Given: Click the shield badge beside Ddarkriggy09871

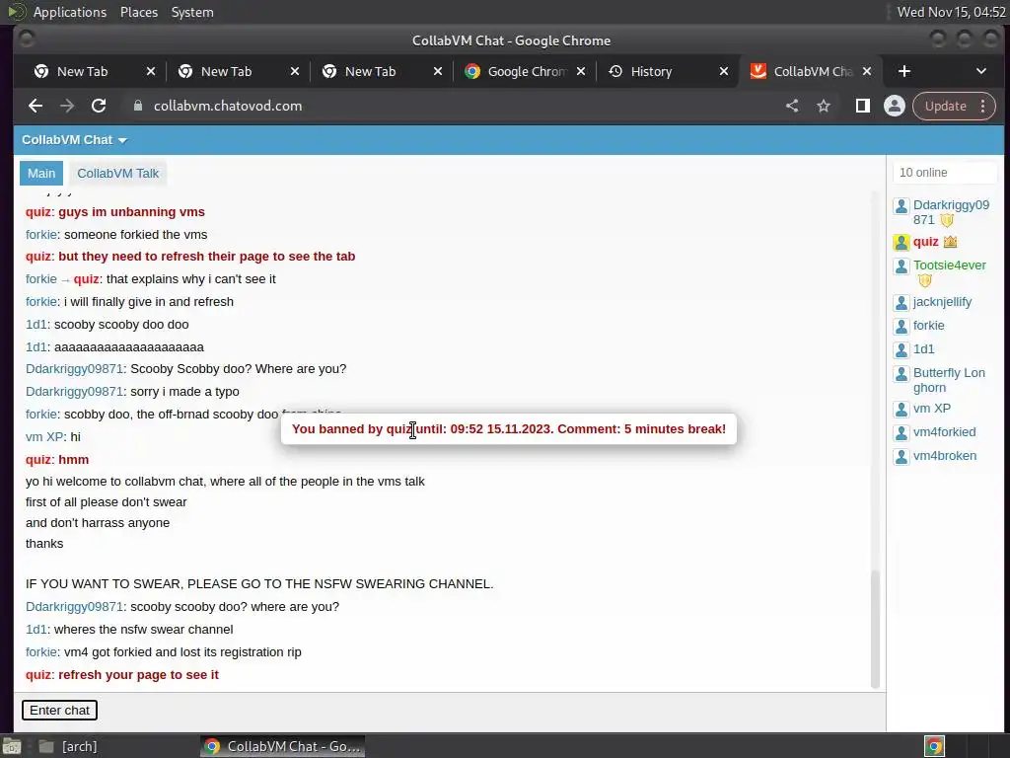Looking at the screenshot, I should pos(946,220).
